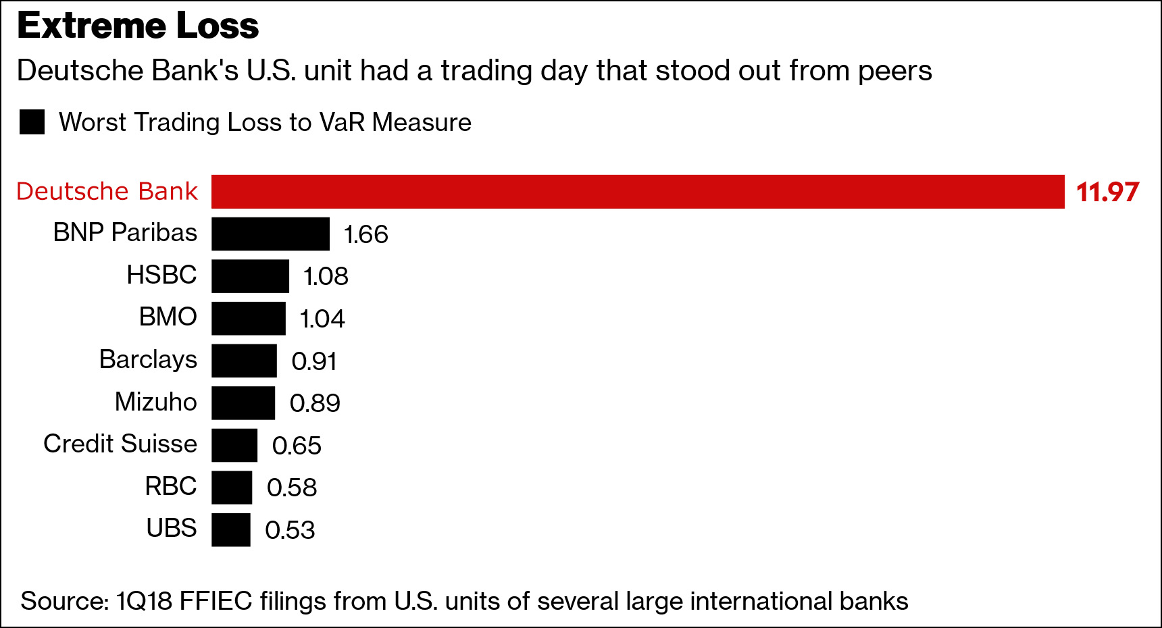The image size is (1162, 628).
Task: Select the BMO bar
Action: 248,318
